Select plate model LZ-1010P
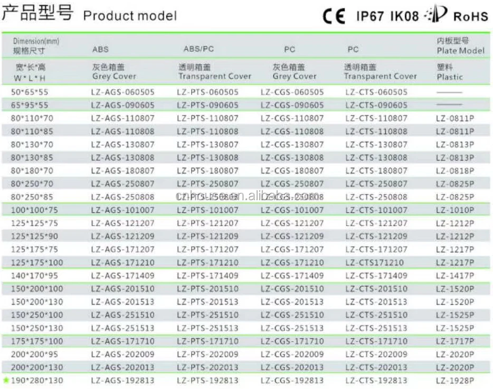493x389 pixels. 455,210
